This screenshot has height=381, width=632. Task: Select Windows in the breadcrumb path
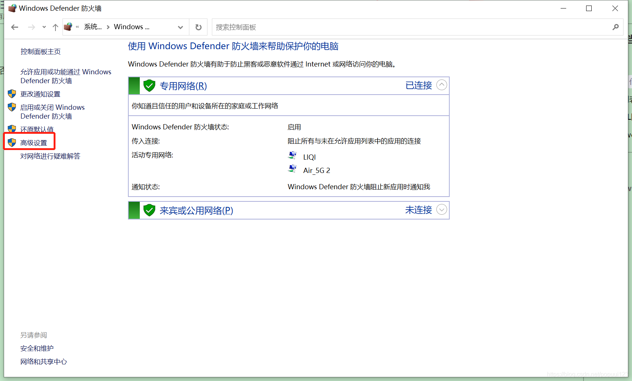coord(131,26)
